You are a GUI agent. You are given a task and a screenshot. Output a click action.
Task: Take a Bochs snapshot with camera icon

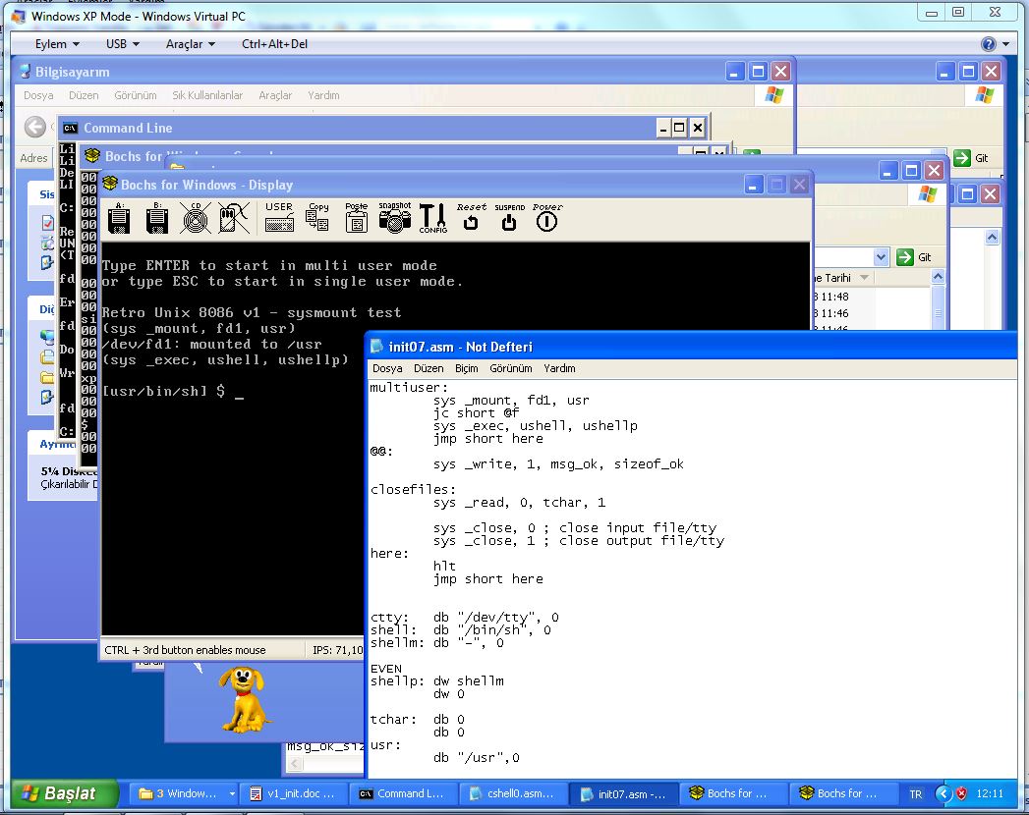(x=394, y=217)
